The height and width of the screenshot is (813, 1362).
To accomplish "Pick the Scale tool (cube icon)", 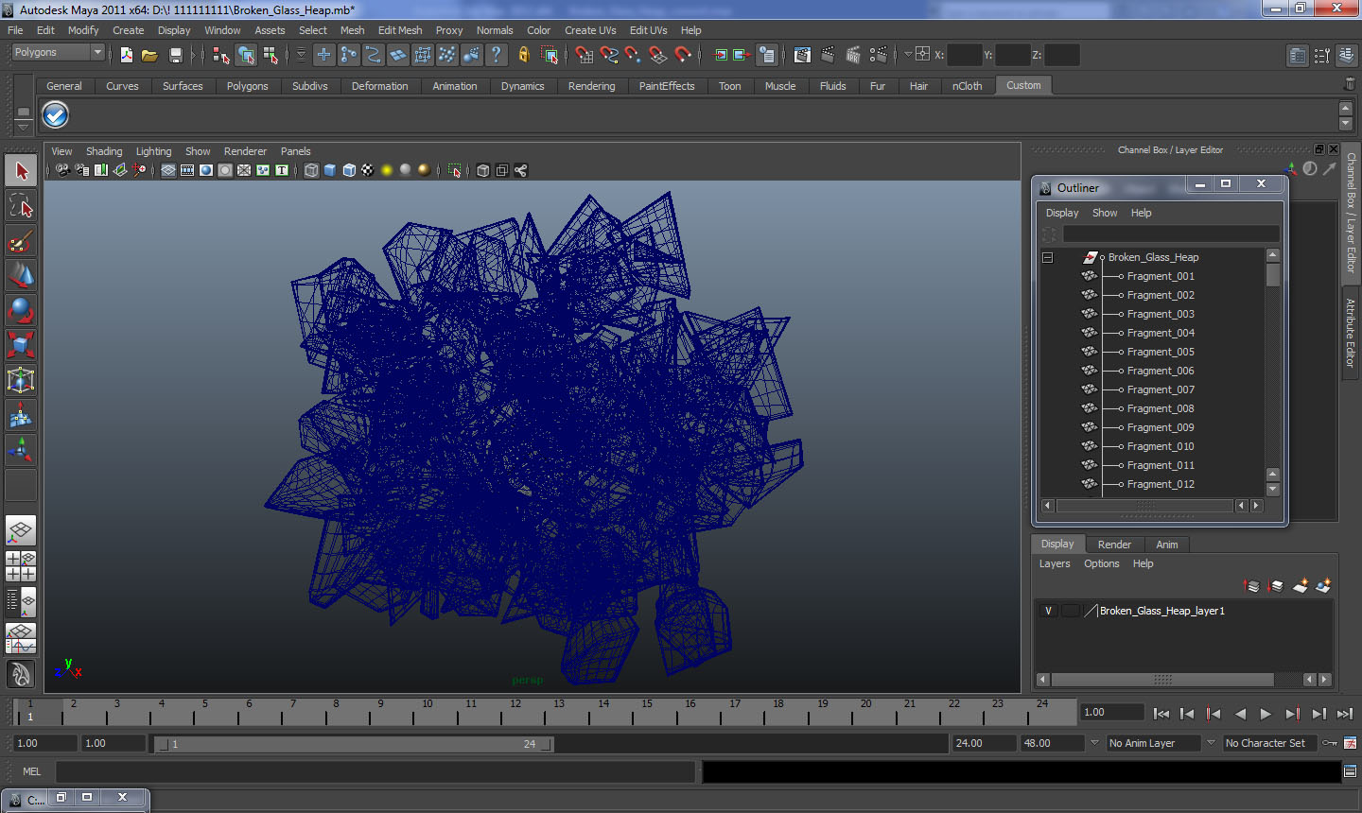I will tap(21, 345).
